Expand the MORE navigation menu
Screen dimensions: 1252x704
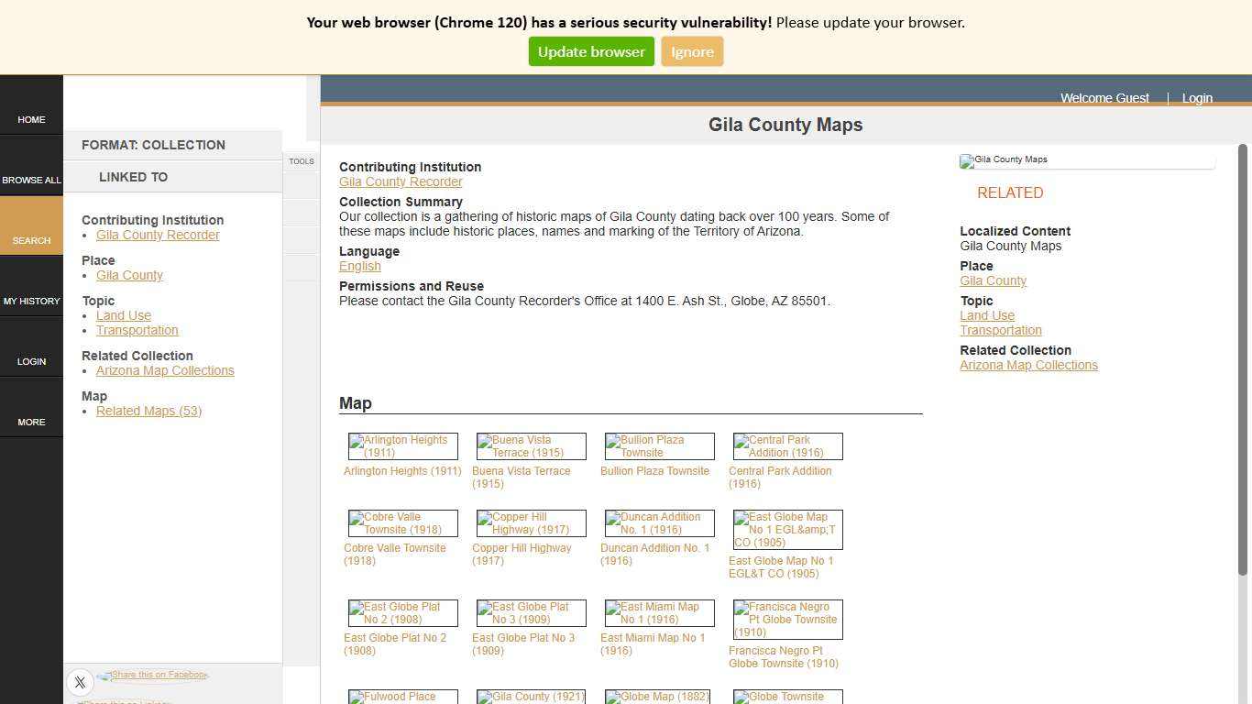point(31,422)
